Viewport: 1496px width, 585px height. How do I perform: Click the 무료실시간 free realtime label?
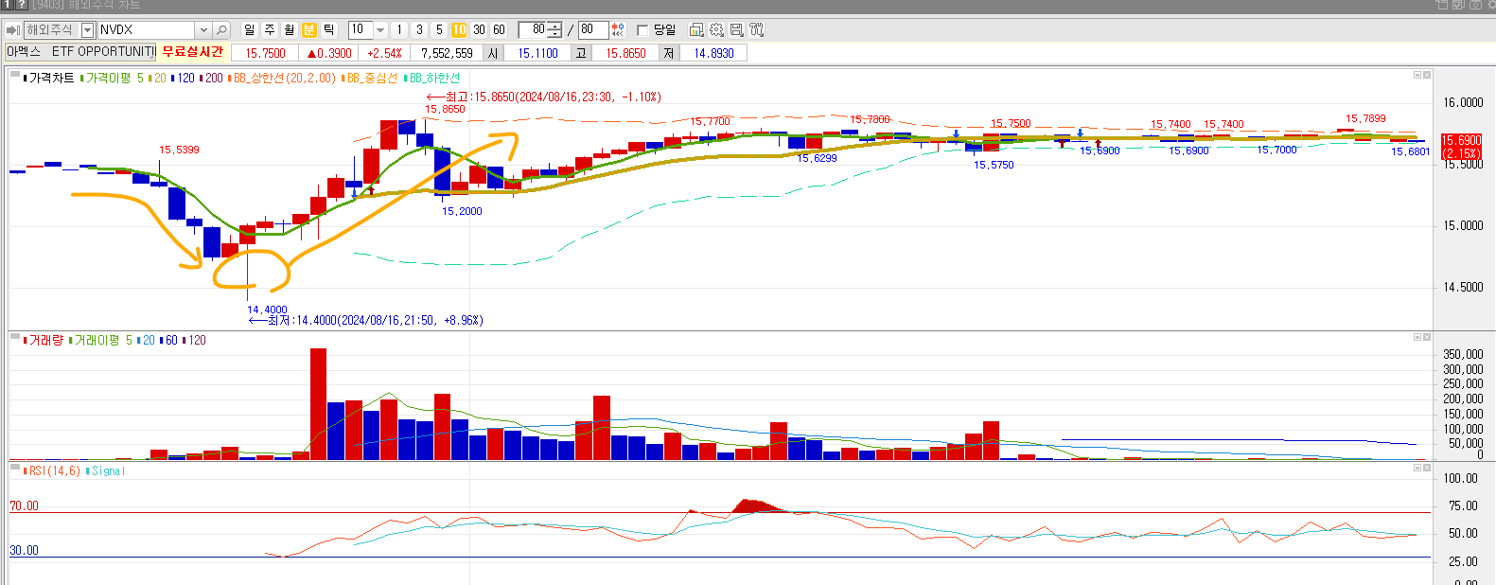tap(192, 52)
